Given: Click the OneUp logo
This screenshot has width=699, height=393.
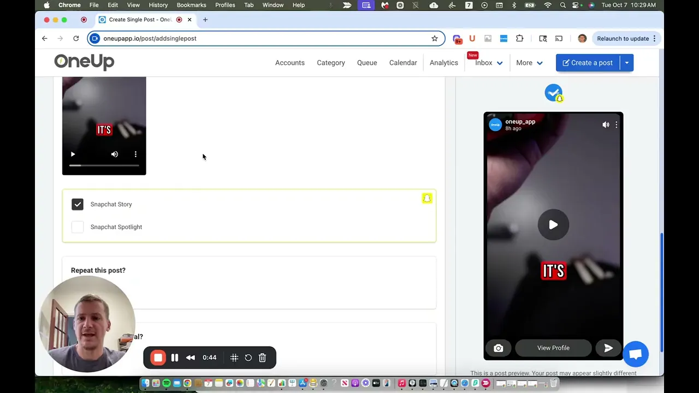Looking at the screenshot, I should (84, 62).
